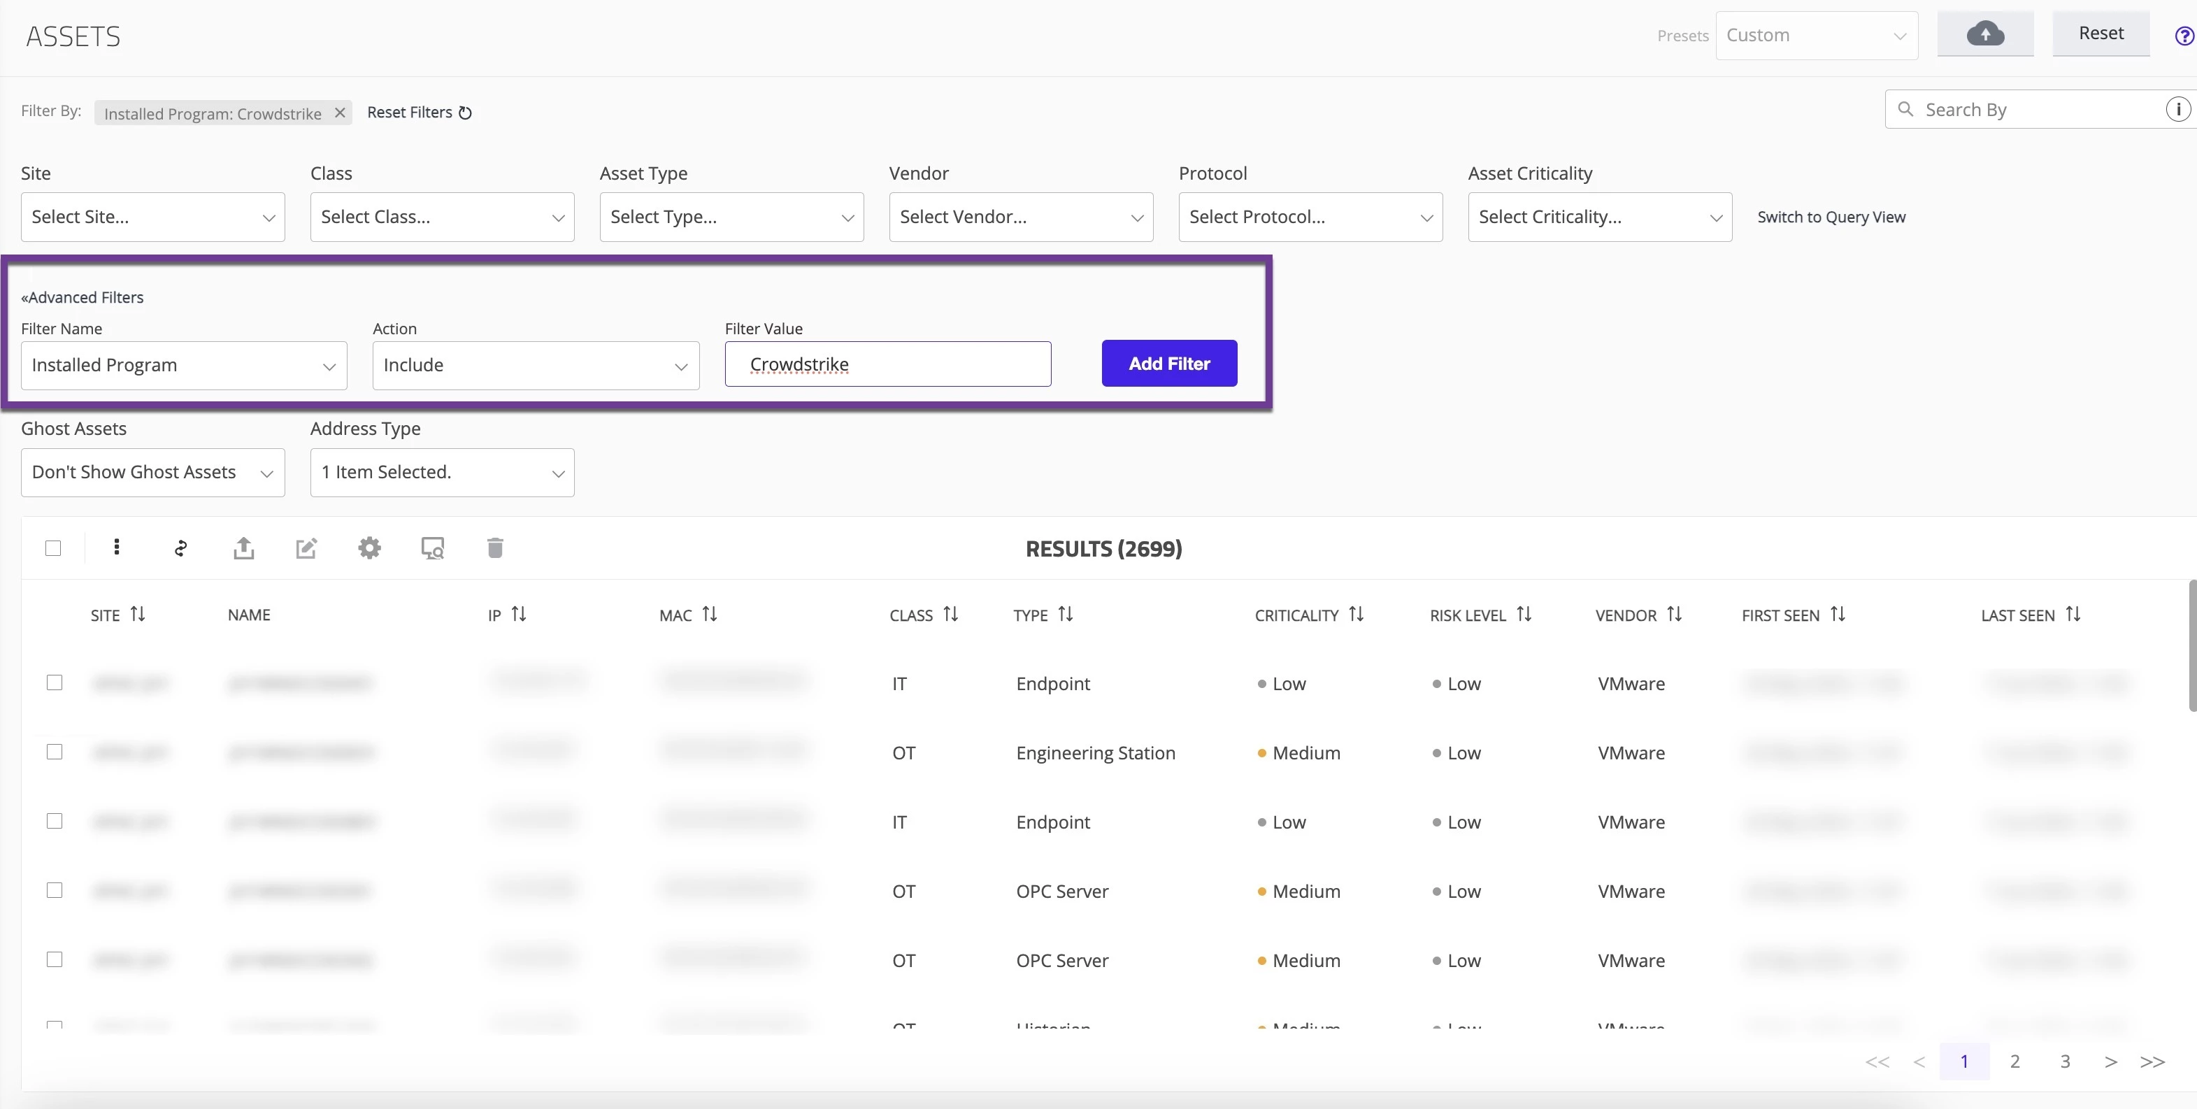Open the three-dot more actions menu
This screenshot has width=2197, height=1109.
117,548
